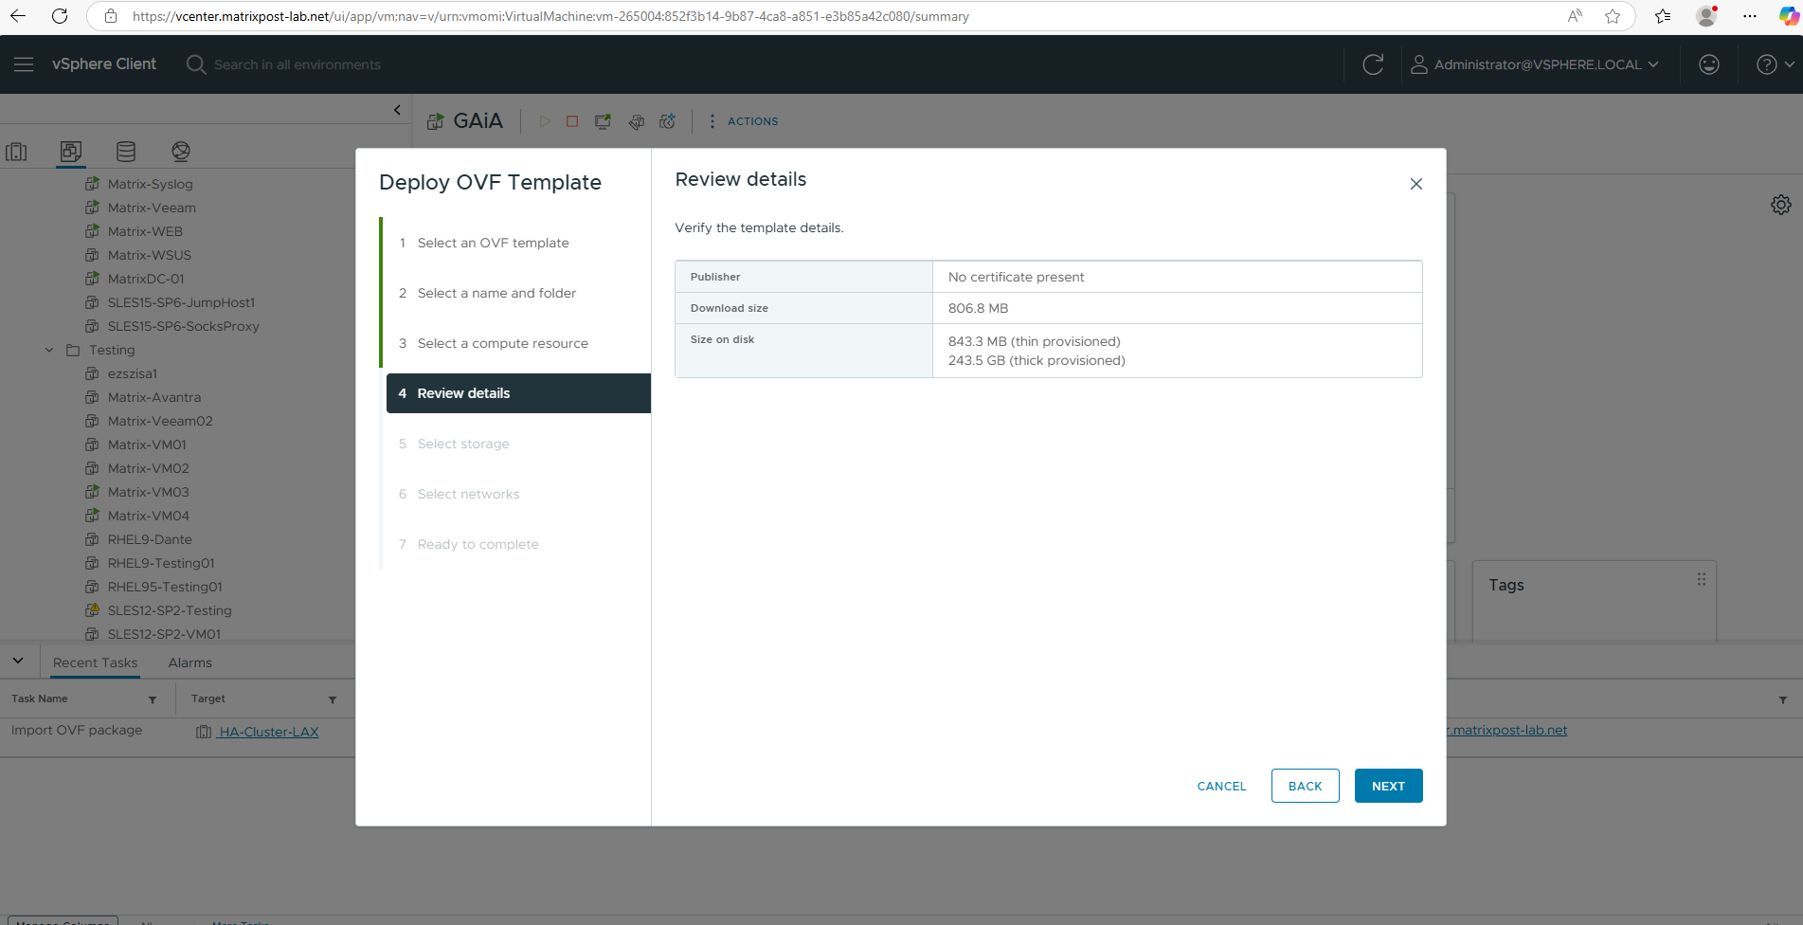Screen dimensions: 1803x925
Task: Filter the Task Name column
Action: tap(153, 699)
